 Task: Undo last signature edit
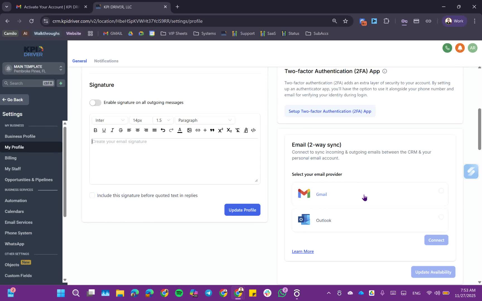[163, 130]
